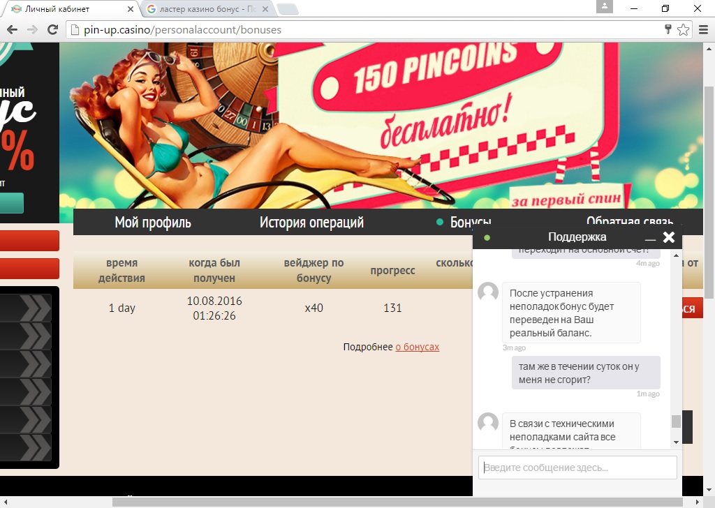Select the 'x40' wager cell
Screen dimensions: 715x508
[314, 308]
